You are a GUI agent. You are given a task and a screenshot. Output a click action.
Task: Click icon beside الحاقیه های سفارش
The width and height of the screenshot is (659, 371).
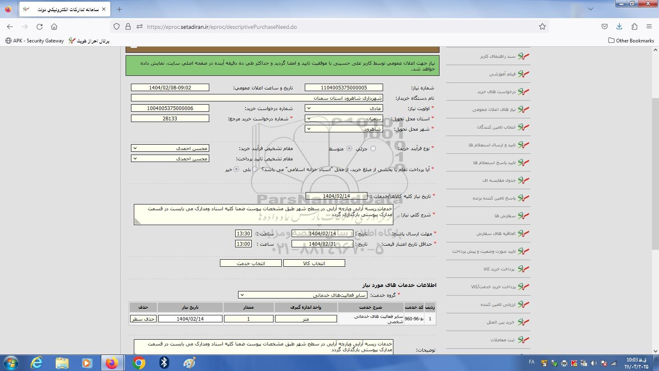(523, 233)
